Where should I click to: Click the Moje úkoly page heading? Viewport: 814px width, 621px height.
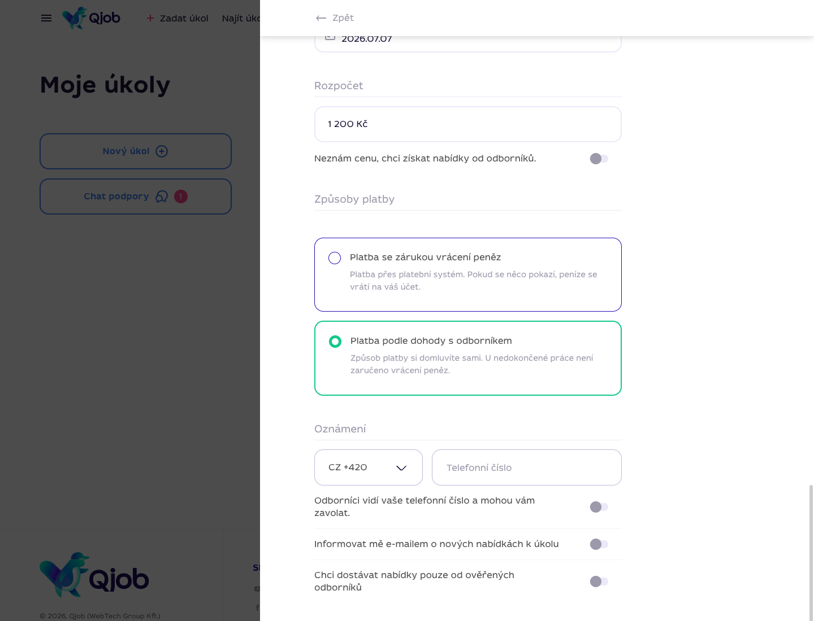click(105, 85)
